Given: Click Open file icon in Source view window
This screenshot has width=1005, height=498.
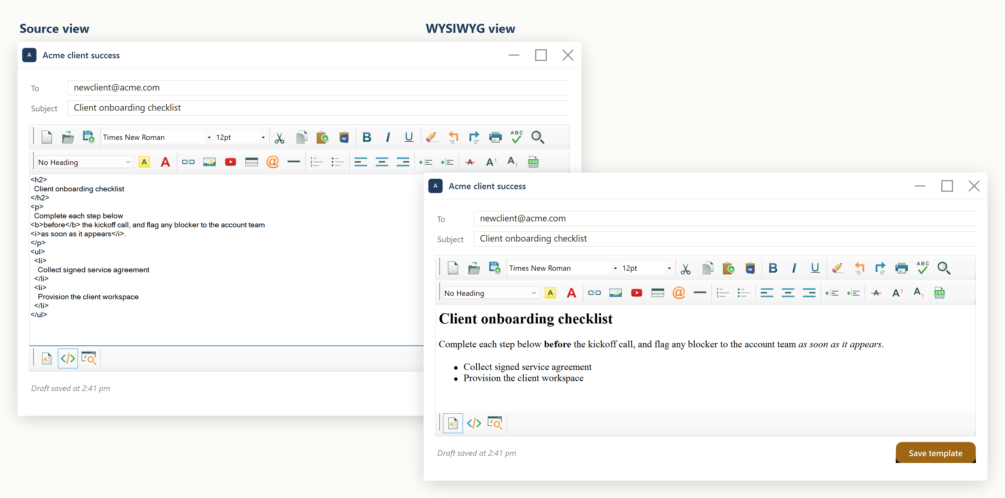Looking at the screenshot, I should point(68,137).
